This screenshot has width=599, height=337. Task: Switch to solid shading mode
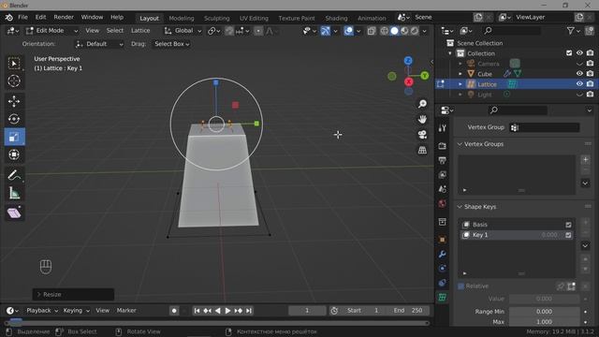pyautogui.click(x=394, y=31)
